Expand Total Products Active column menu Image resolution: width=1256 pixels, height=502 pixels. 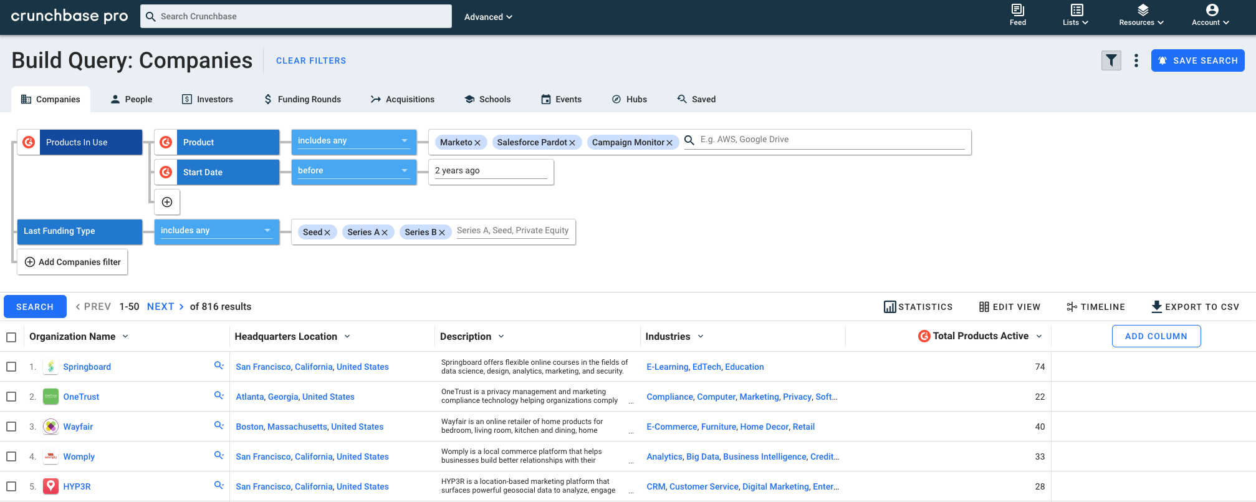[x=1039, y=337]
